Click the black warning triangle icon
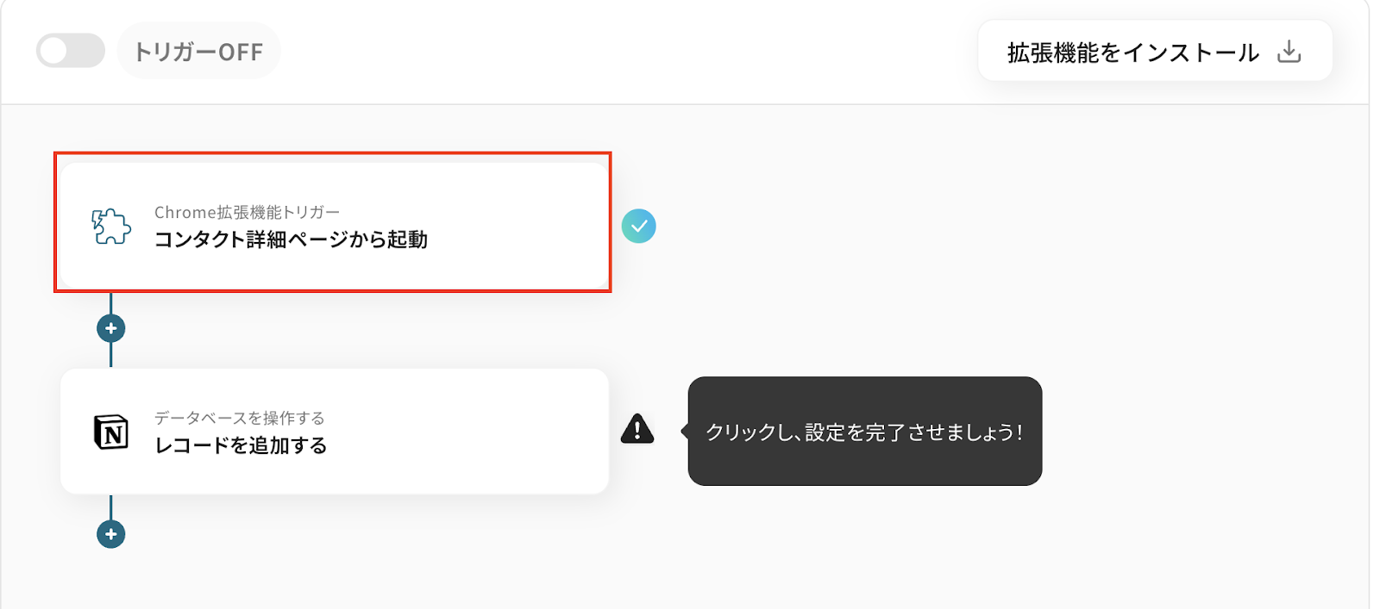The image size is (1380, 609). point(637,429)
